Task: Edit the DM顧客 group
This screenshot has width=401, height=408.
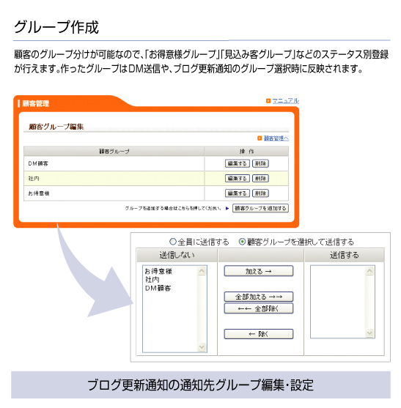Action: [238, 163]
